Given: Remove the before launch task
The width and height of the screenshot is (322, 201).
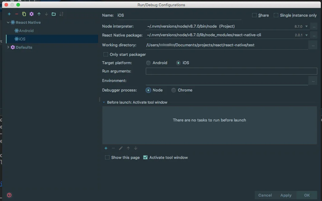Looking at the screenshot, I should pyautogui.click(x=113, y=148).
